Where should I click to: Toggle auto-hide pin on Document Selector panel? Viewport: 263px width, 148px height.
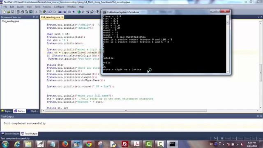pyautogui.click(x=34, y=17)
